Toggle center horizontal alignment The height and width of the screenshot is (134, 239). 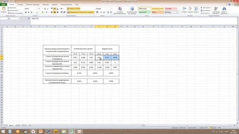[55, 12]
